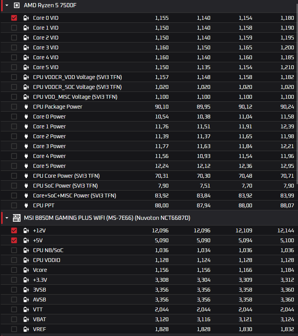Disable the +5V sensor checkbox
Image resolution: width=298 pixels, height=336 pixels.
[x=14, y=240]
